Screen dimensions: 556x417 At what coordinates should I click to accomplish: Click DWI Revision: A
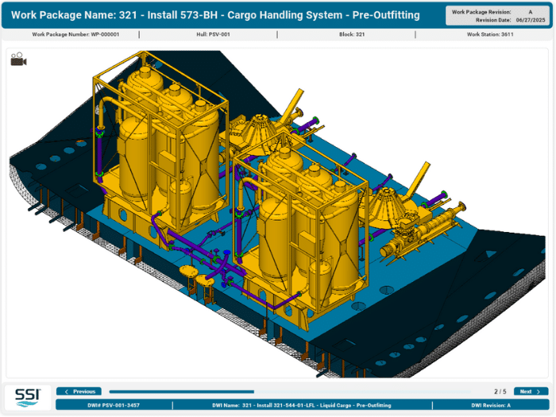point(491,405)
